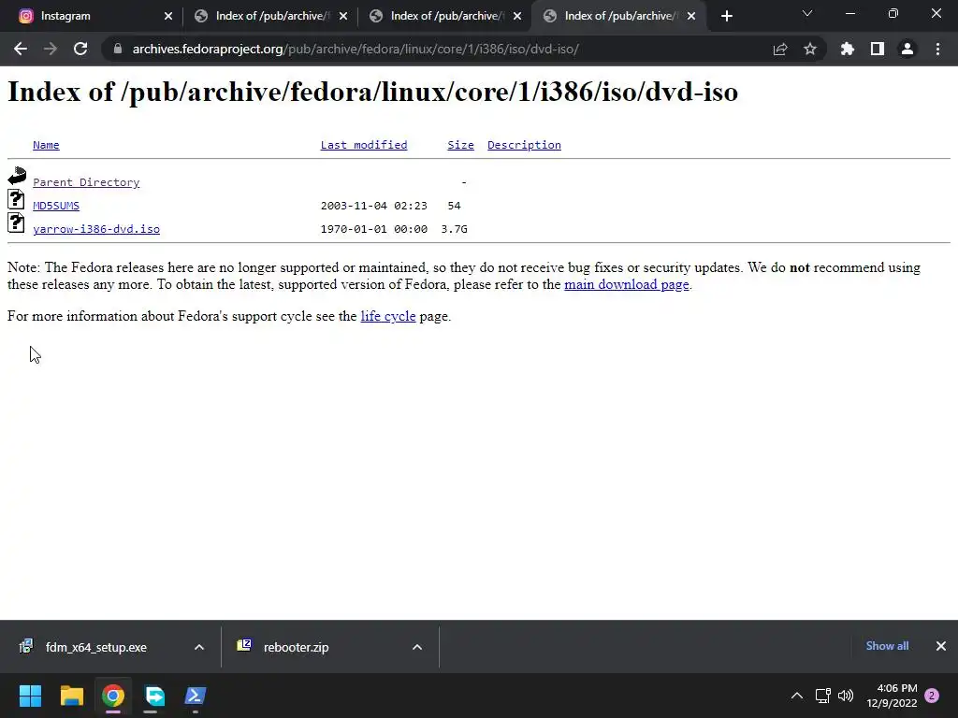The image size is (958, 718).
Task: Switch to the third Index of /pub/archive tab
Action: point(445,17)
